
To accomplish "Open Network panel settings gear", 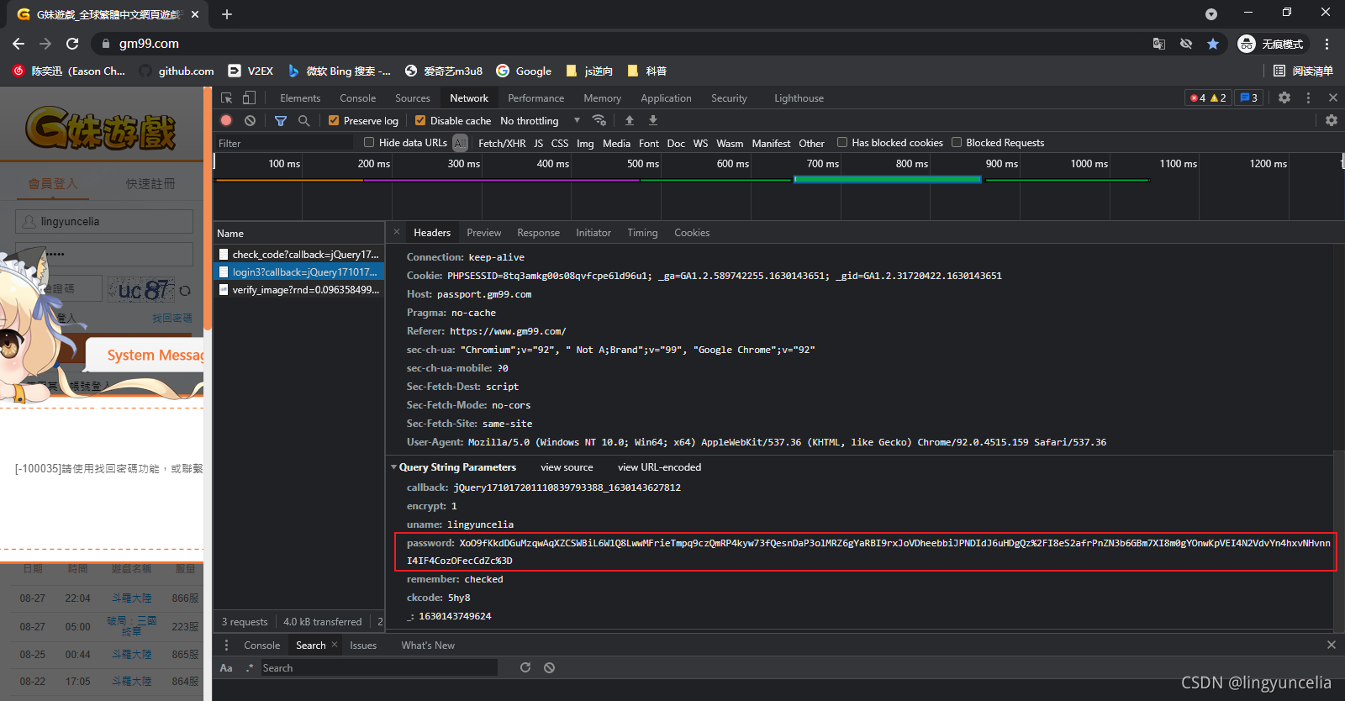I will tap(1332, 121).
